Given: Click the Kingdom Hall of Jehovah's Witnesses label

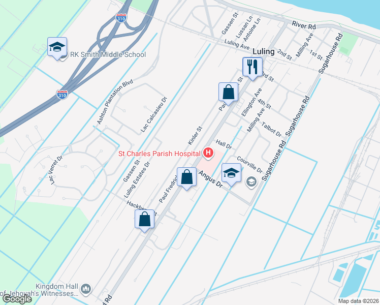Looking at the screenshot, I should click(41, 290).
